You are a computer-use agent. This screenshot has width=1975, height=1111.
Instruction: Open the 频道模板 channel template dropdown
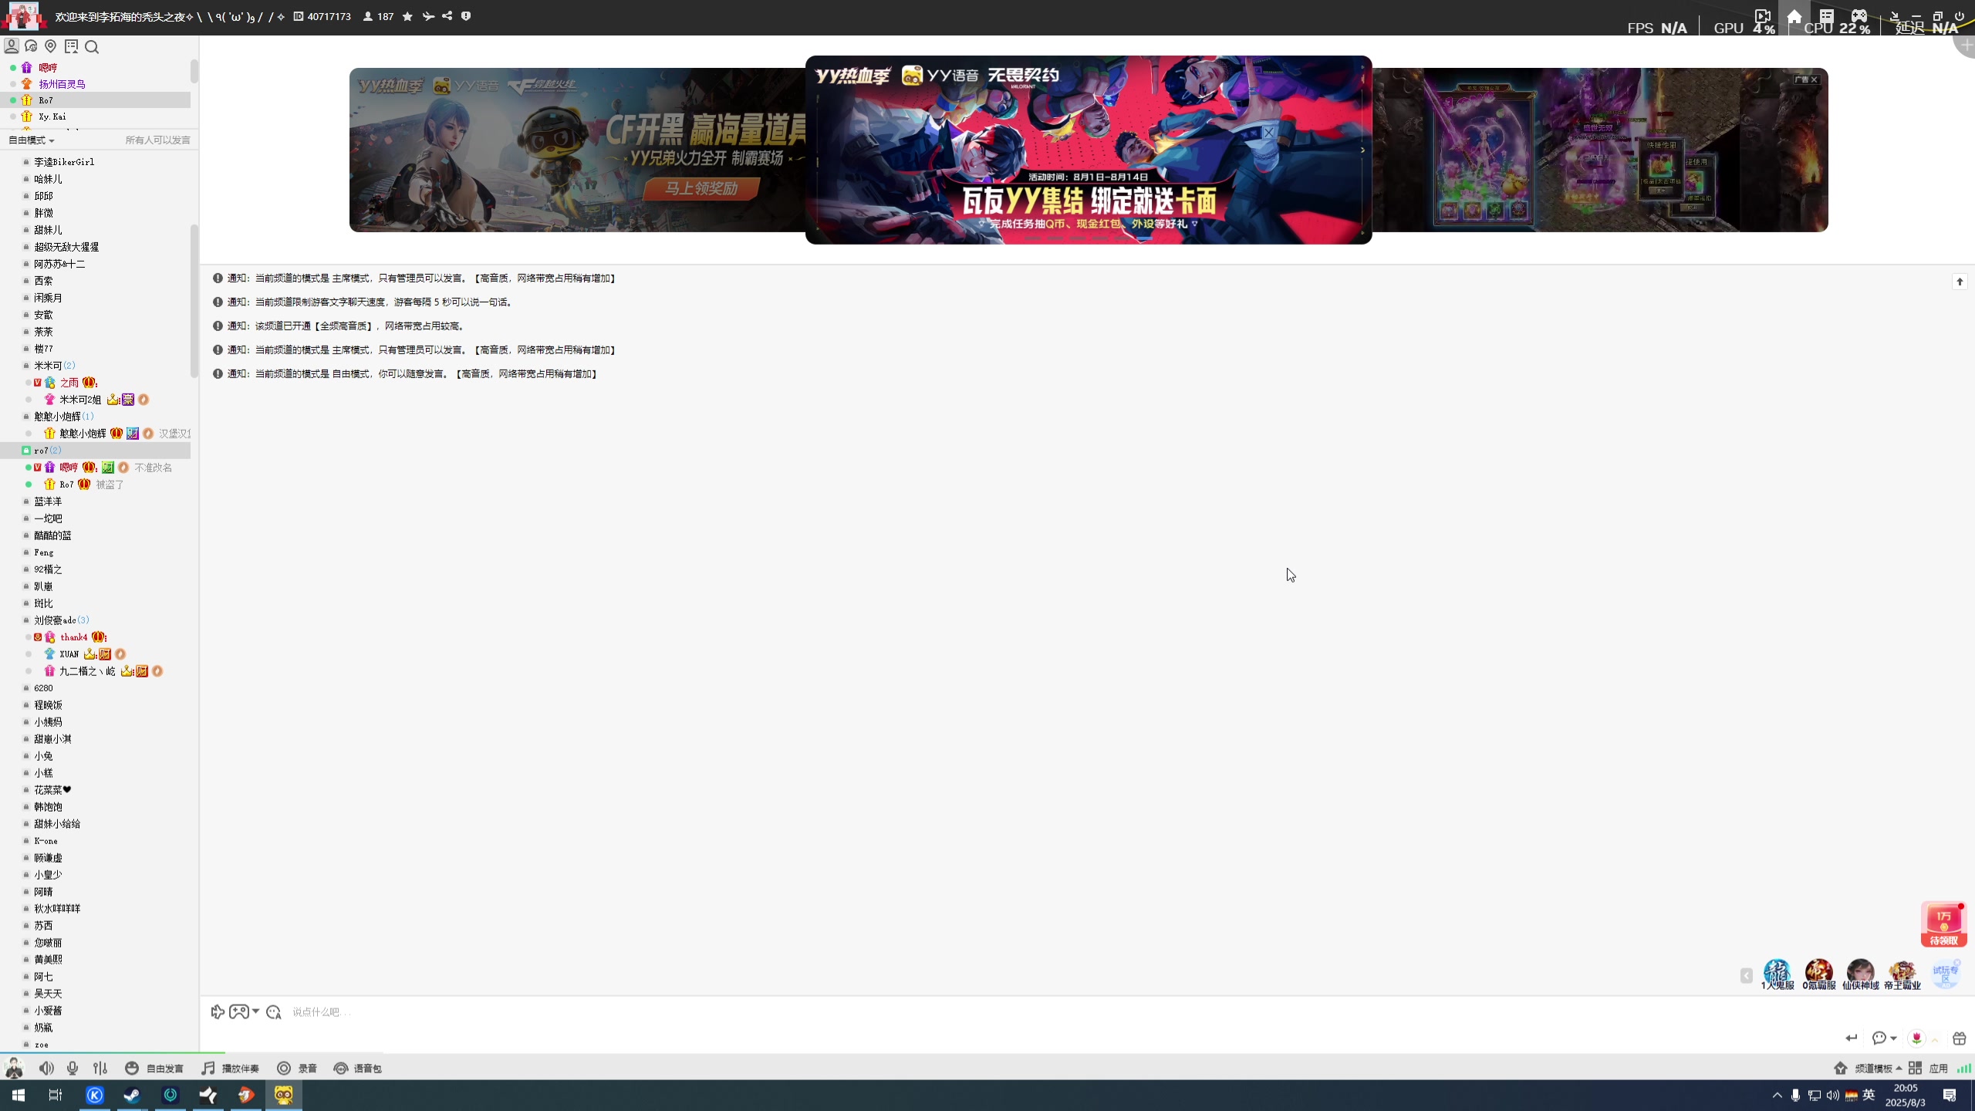[x=1878, y=1068]
